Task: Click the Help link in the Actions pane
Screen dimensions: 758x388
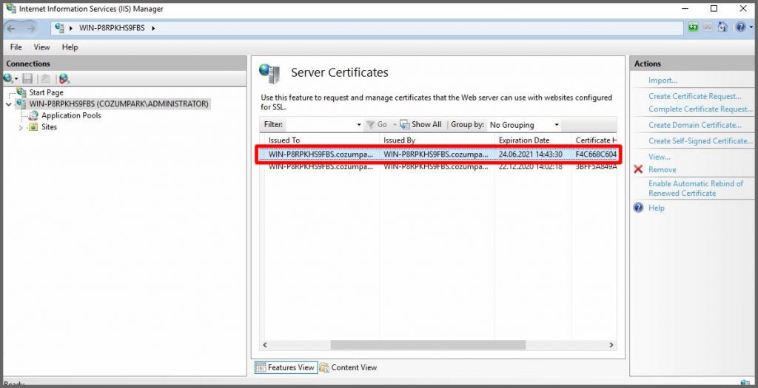Action: [657, 208]
